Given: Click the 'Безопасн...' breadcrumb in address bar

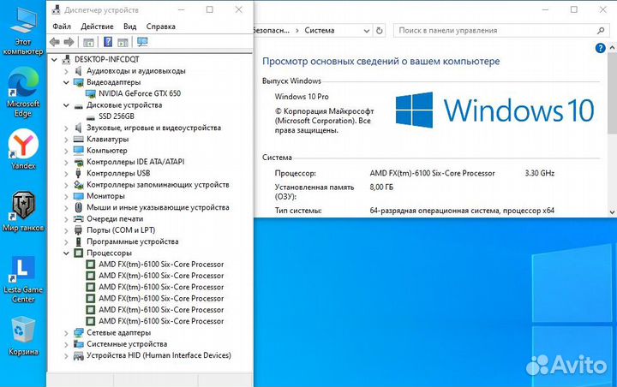Looking at the screenshot, I should (x=272, y=30).
